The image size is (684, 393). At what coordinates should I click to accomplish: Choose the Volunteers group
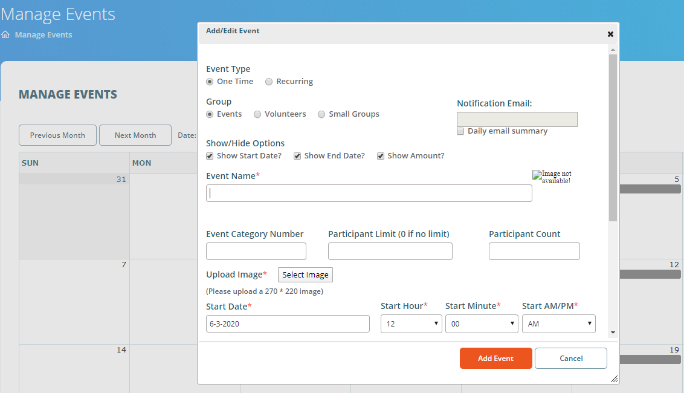257,114
